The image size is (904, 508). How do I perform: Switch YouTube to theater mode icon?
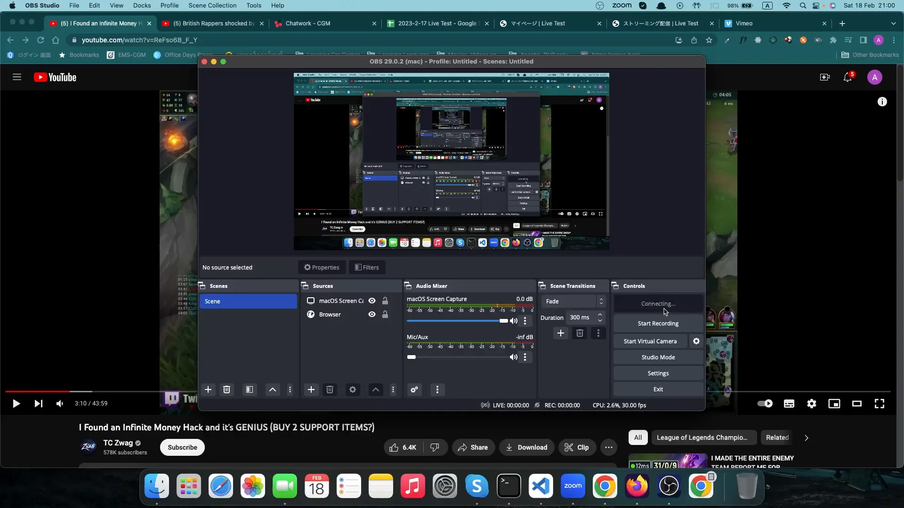coord(857,404)
